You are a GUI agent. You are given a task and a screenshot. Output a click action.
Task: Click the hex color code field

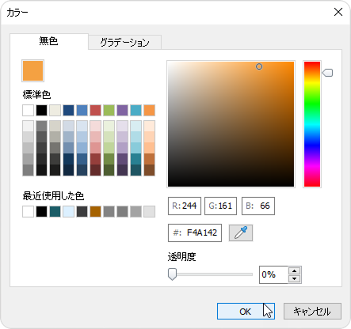coord(195,233)
